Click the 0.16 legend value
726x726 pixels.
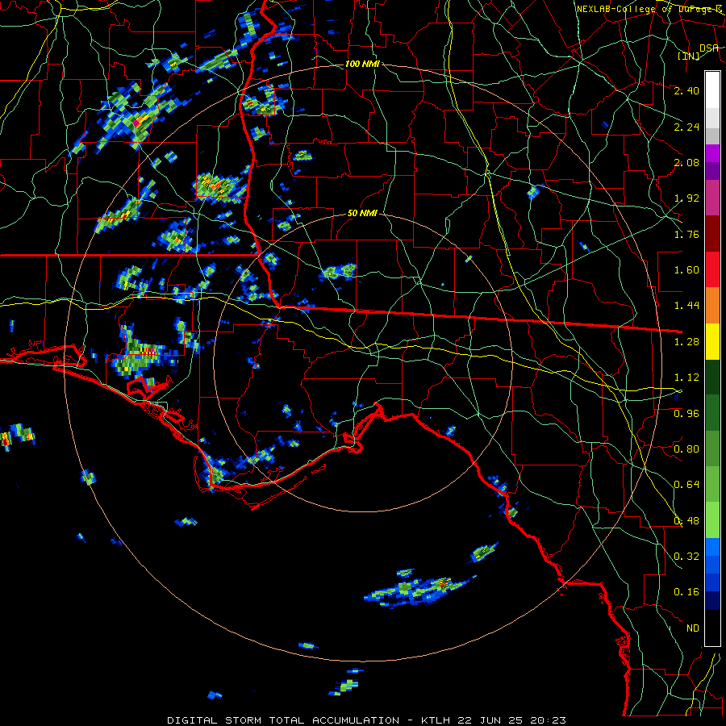coord(686,592)
